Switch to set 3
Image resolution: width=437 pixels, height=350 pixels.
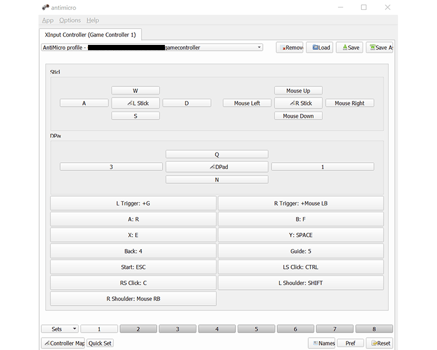178,329
